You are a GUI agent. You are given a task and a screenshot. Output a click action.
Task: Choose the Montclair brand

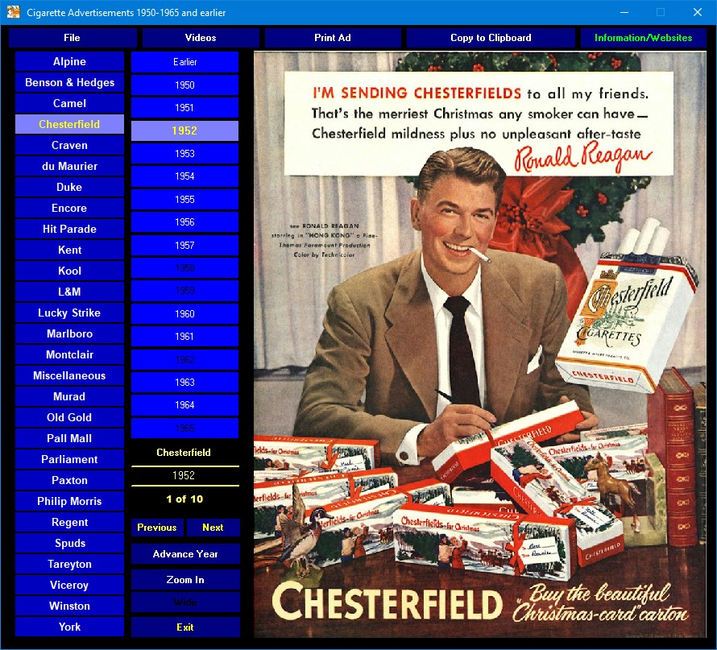pyautogui.click(x=69, y=354)
